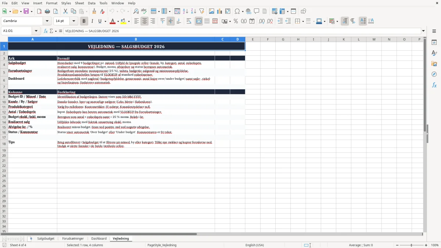Click zoom percentage 100%
The height and width of the screenshot is (248, 441).
coord(435,245)
